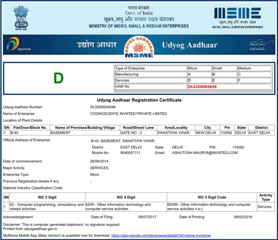Click the BASEMENT premises cell

(x=85, y=133)
